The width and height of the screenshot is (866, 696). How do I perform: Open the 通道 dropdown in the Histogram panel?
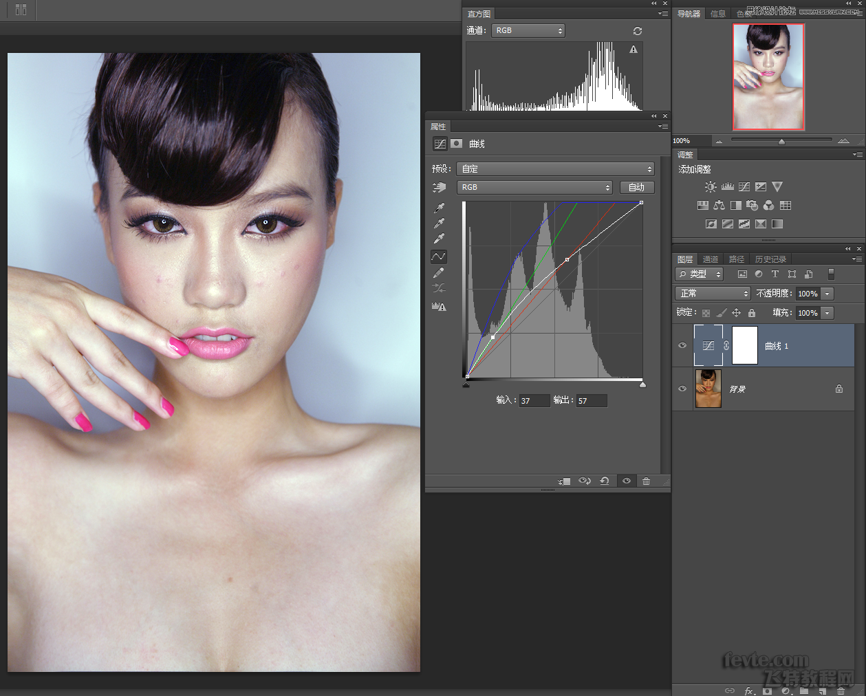click(528, 30)
